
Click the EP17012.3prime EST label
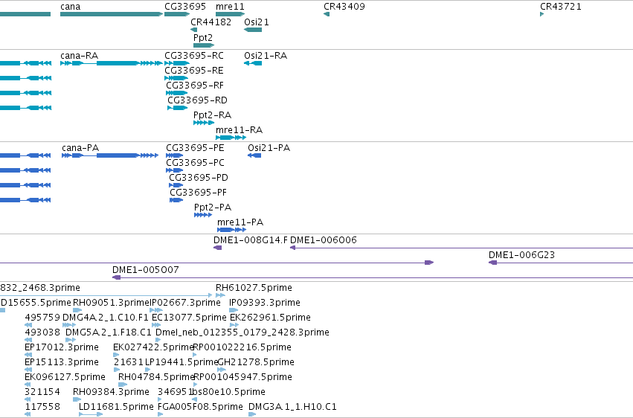(x=61, y=347)
